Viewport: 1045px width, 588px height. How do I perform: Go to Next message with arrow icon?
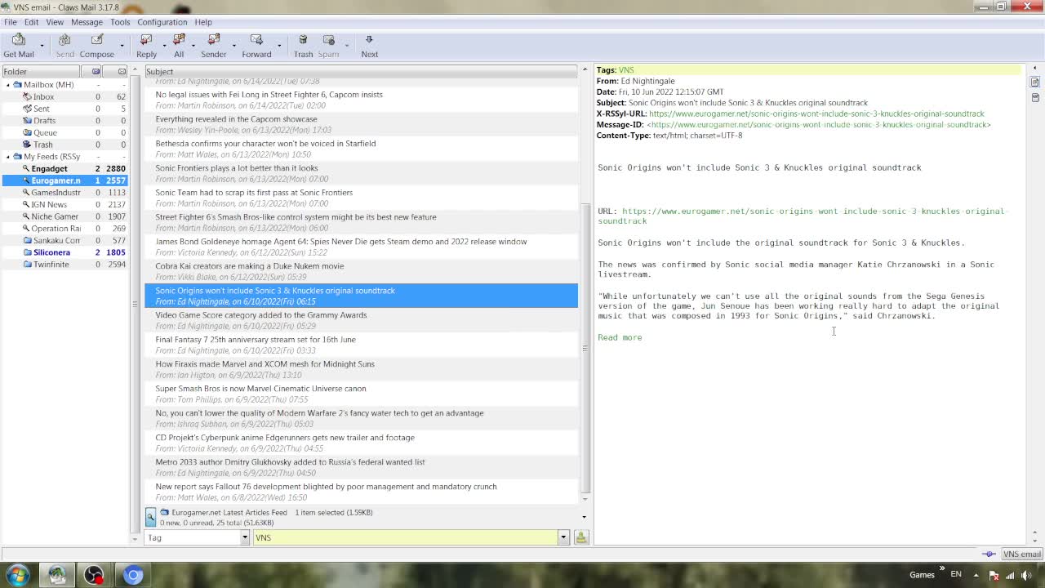pyautogui.click(x=369, y=45)
